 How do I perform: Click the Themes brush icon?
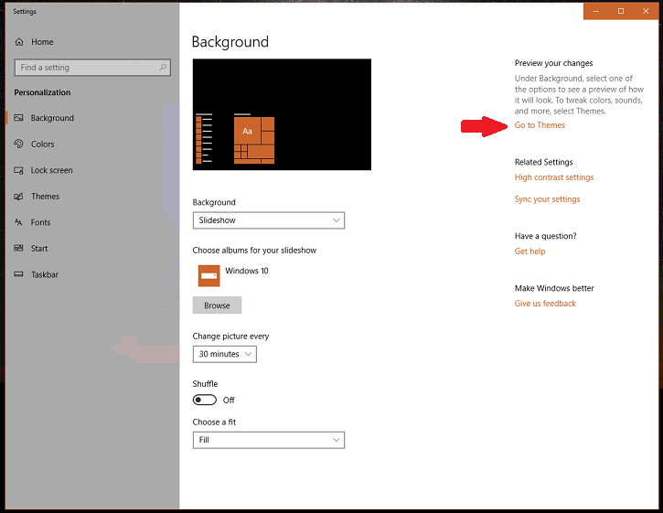coord(18,197)
